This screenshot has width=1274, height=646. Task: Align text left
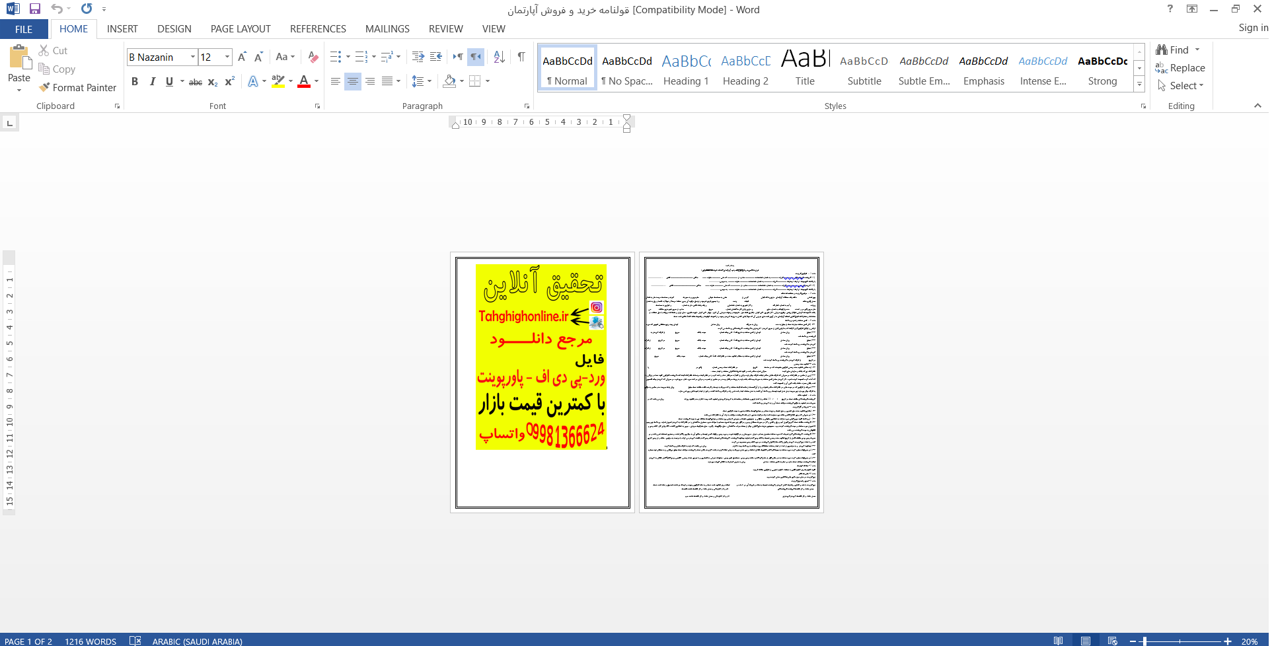(x=336, y=81)
